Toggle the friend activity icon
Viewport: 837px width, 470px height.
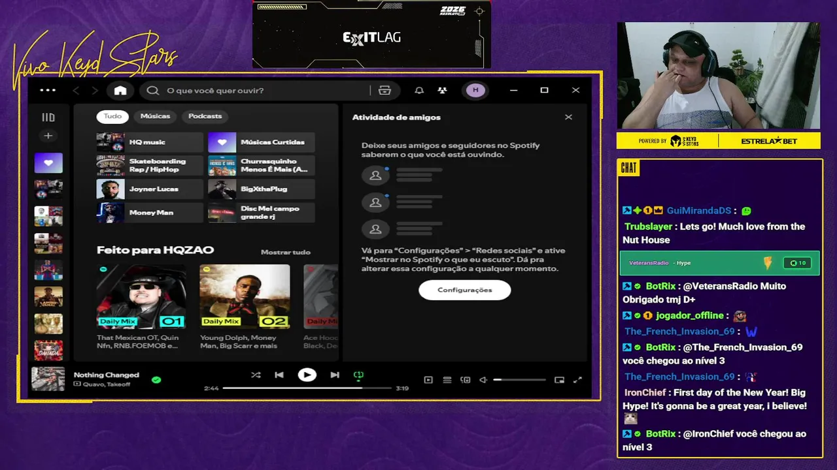[x=443, y=90]
